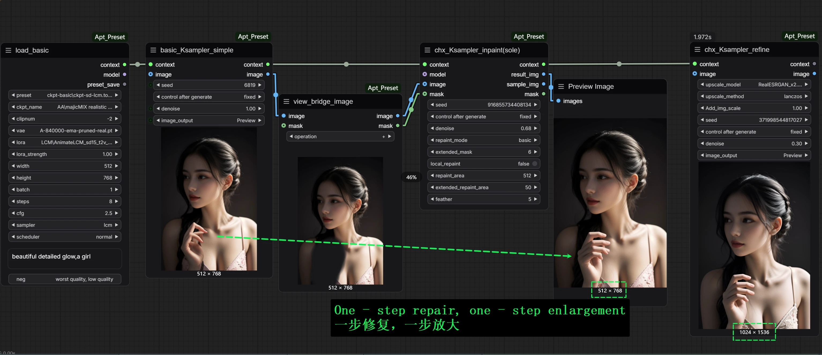
Task: Click clipnum -2 field in load_basic
Action: [65, 119]
